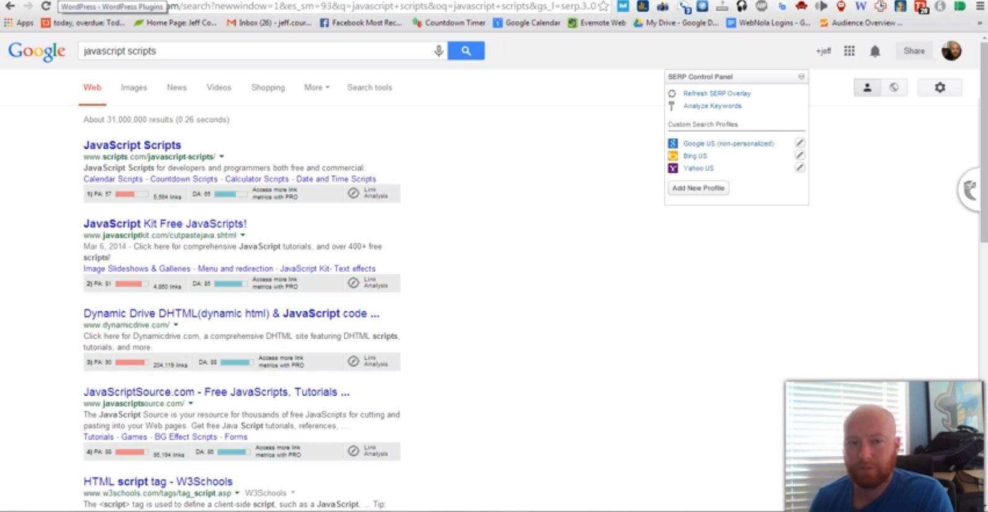Image resolution: width=988 pixels, height=512 pixels.
Task: Hide personal results with the globe toggle
Action: tap(894, 88)
